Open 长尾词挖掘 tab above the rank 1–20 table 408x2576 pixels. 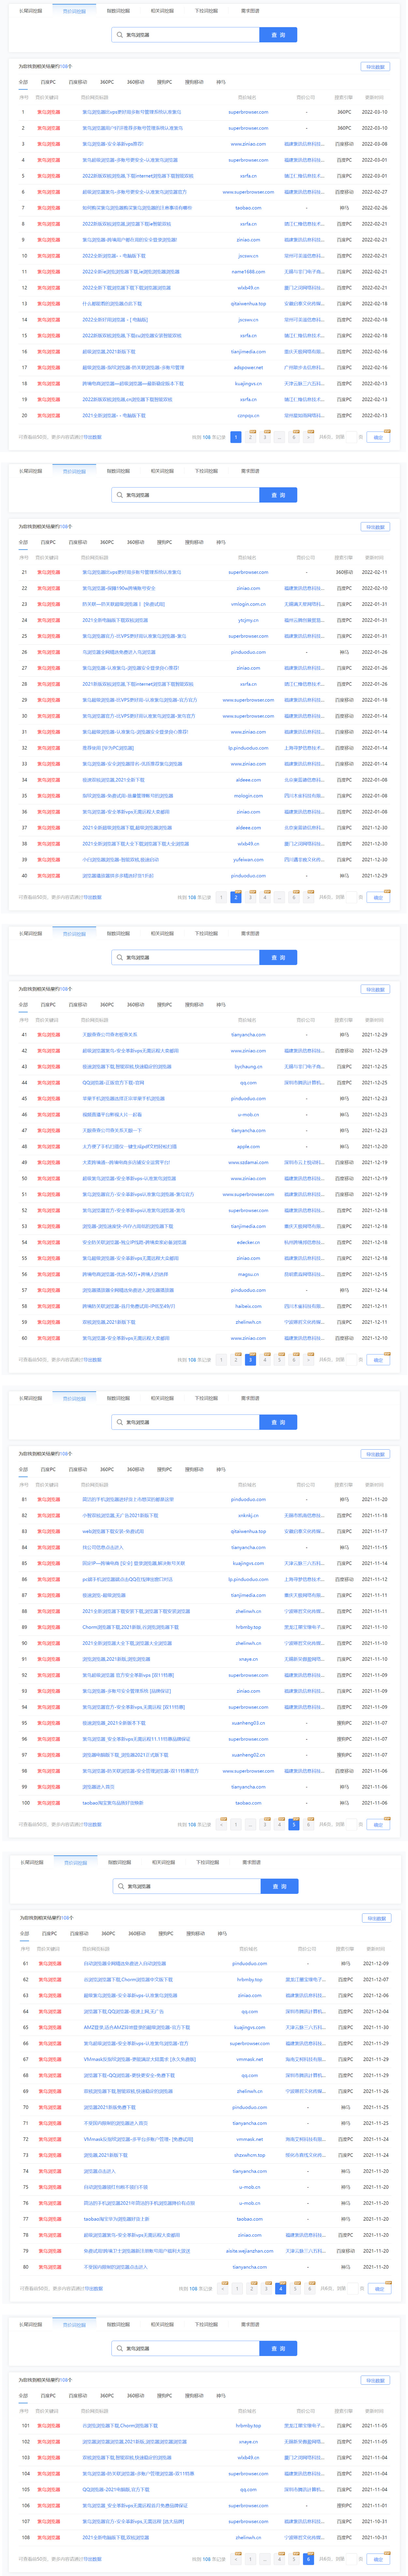[31, 11]
